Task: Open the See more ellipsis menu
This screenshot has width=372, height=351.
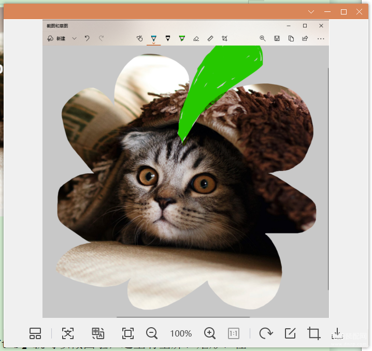Action: click(321, 39)
